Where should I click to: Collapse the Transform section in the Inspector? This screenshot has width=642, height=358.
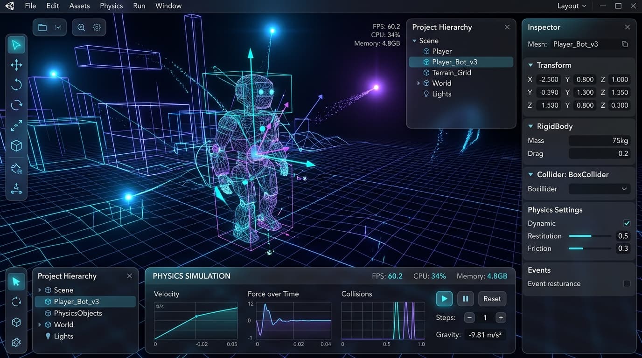tap(530, 65)
